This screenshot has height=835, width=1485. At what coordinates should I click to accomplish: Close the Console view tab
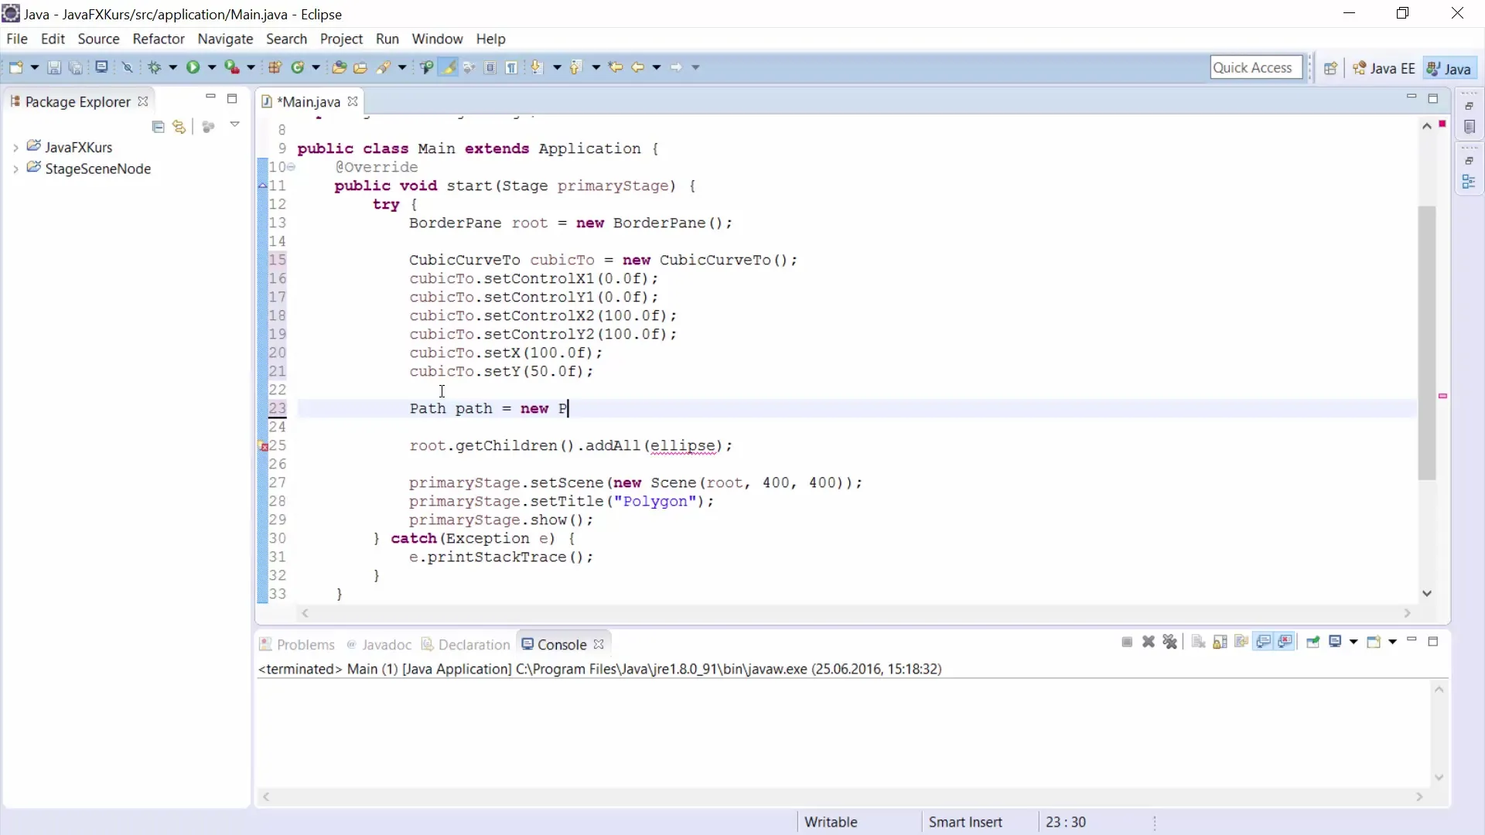599,644
